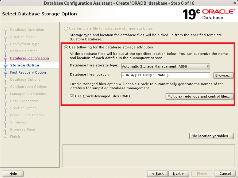Image resolution: width=238 pixels, height=178 pixels.
Task: Click Nodes Selection step in sidebar
Action: tap(24, 51)
